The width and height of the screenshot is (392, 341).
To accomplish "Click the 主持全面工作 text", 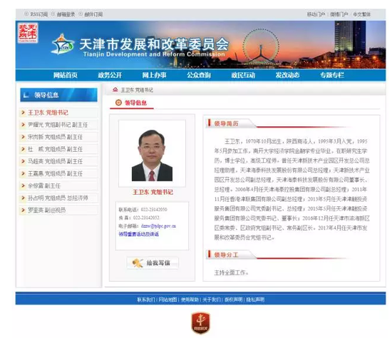I will coord(231,273).
